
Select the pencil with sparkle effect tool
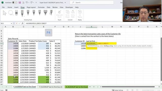coord(51,13)
